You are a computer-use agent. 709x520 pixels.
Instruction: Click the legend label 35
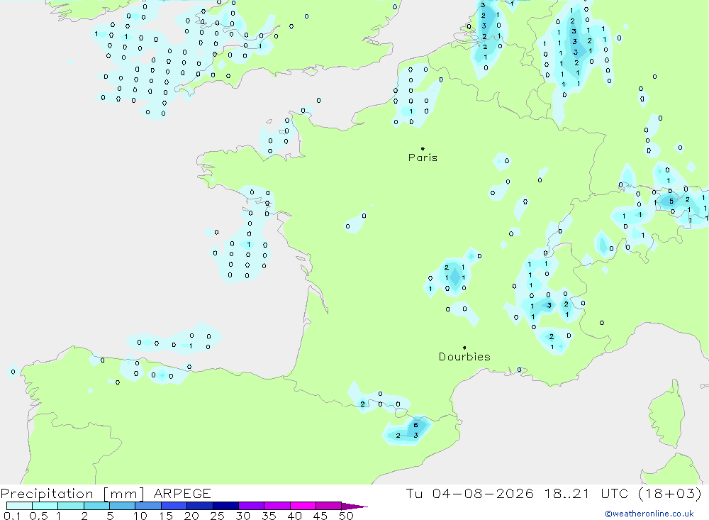[x=269, y=516]
